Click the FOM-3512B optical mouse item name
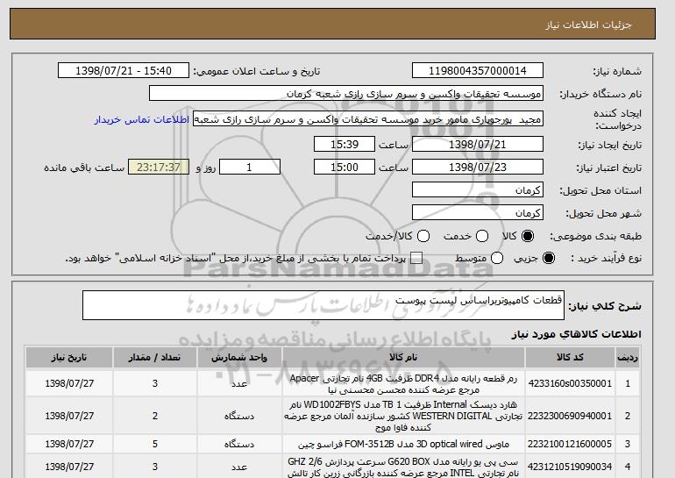The image size is (675, 478). (403, 444)
